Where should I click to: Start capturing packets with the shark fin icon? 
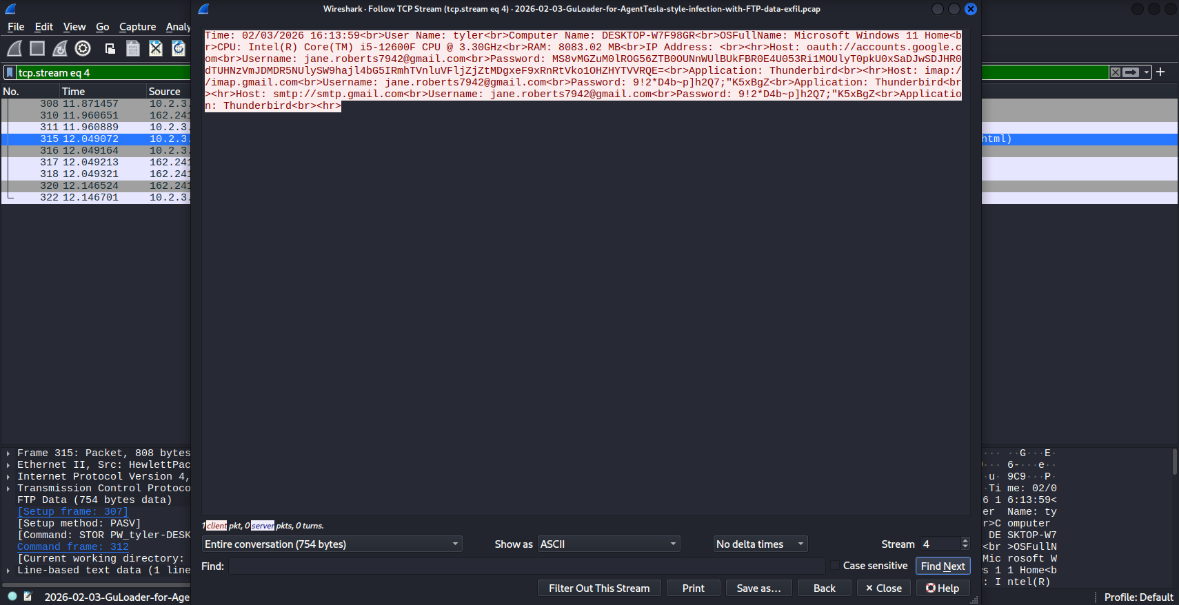point(14,48)
